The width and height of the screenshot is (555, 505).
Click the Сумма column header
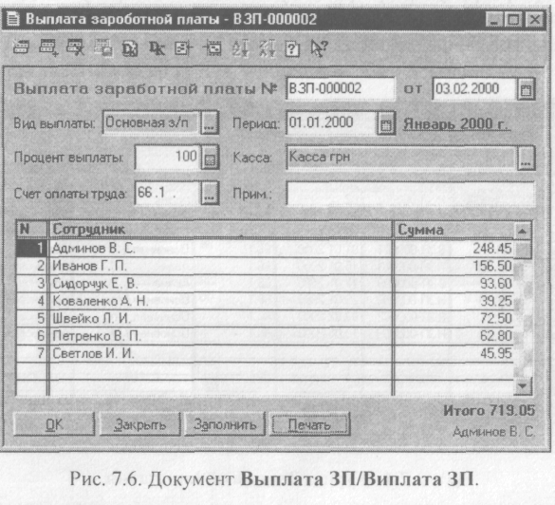(453, 230)
